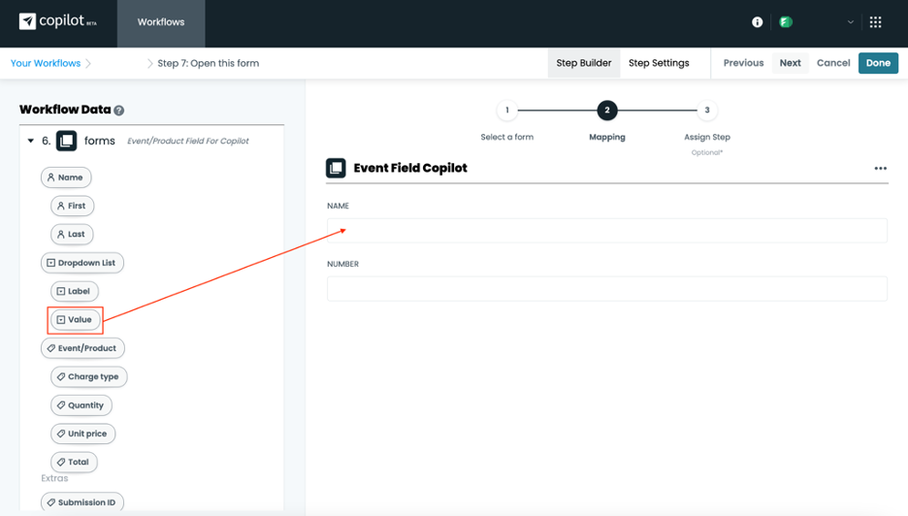Image resolution: width=908 pixels, height=516 pixels.
Task: Click into the NAME input field
Action: (x=606, y=231)
